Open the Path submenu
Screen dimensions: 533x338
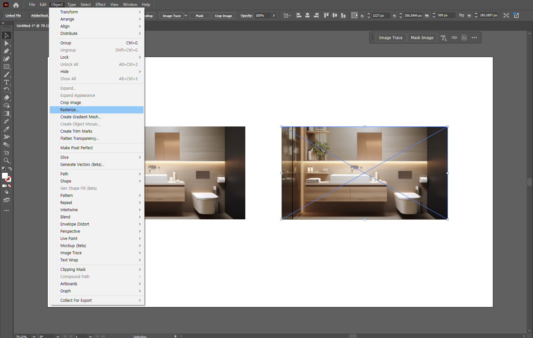[97, 174]
